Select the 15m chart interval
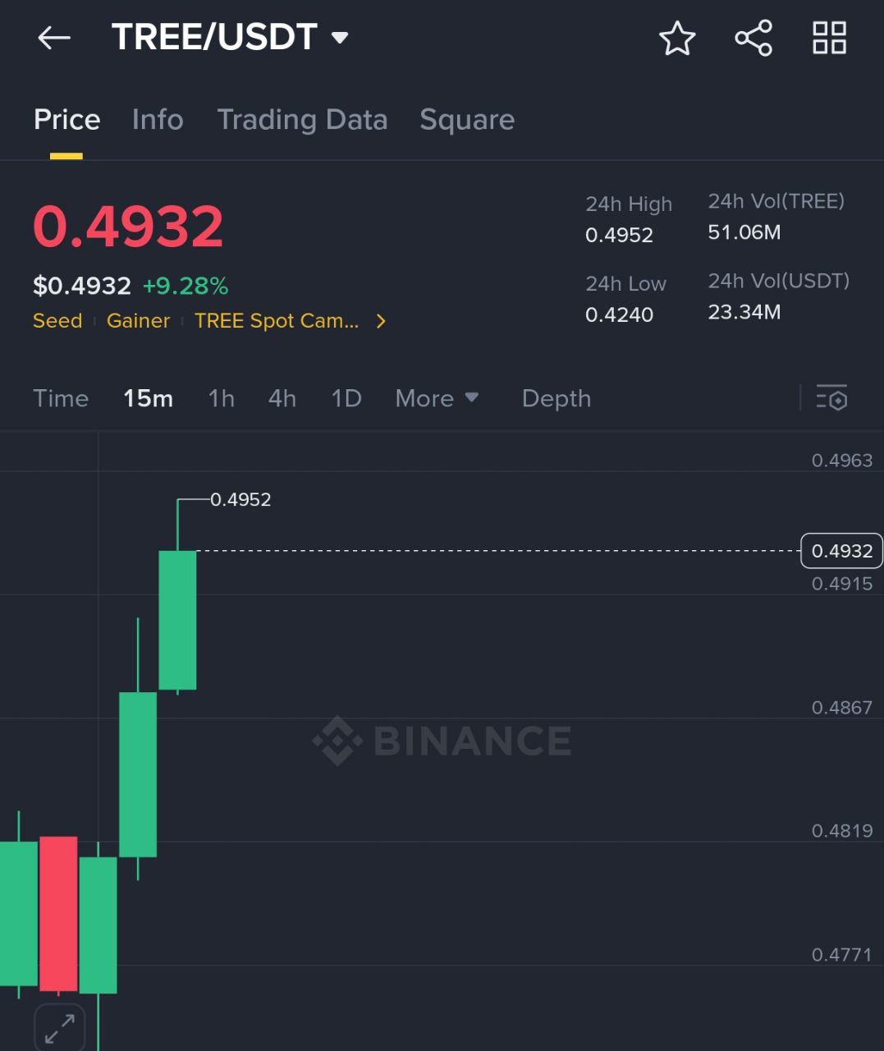The image size is (884, 1051). pyautogui.click(x=148, y=398)
